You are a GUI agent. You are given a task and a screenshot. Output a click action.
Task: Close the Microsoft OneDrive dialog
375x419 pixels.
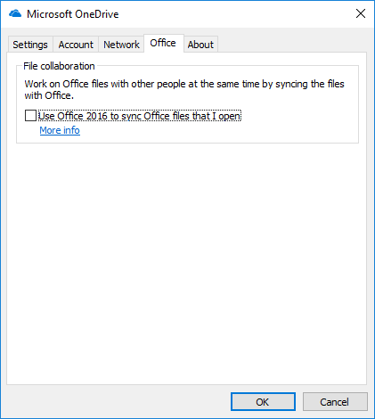[x=361, y=13]
